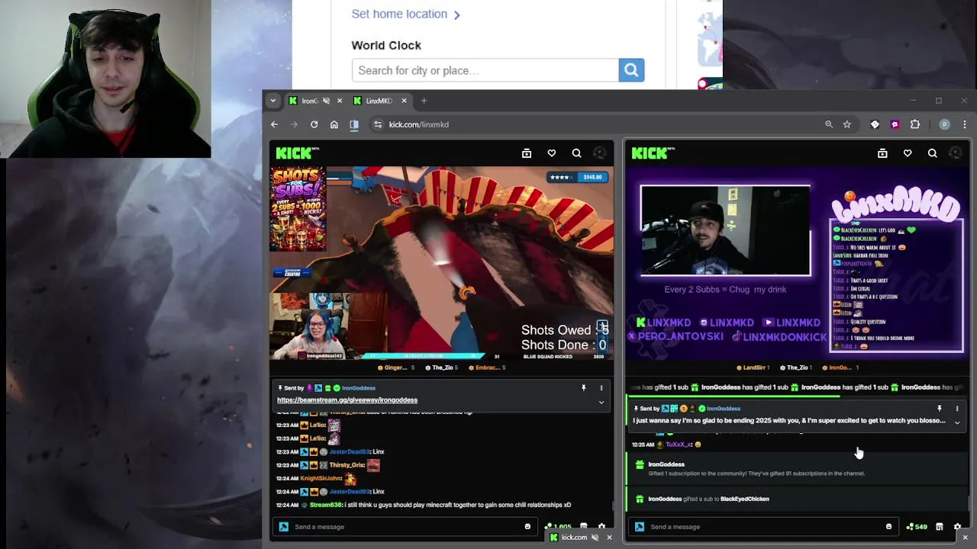Open search in the right Kick header
This screenshot has height=549, width=977.
coord(933,153)
